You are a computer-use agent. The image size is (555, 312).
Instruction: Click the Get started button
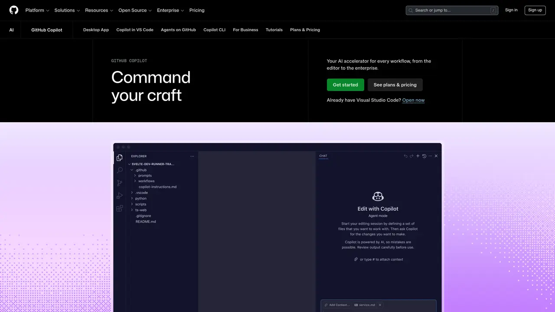point(346,85)
